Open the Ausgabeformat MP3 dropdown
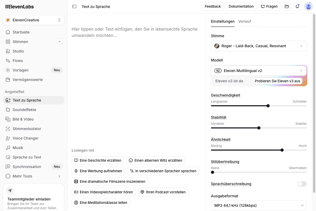The image size is (316, 211). pos(259,205)
